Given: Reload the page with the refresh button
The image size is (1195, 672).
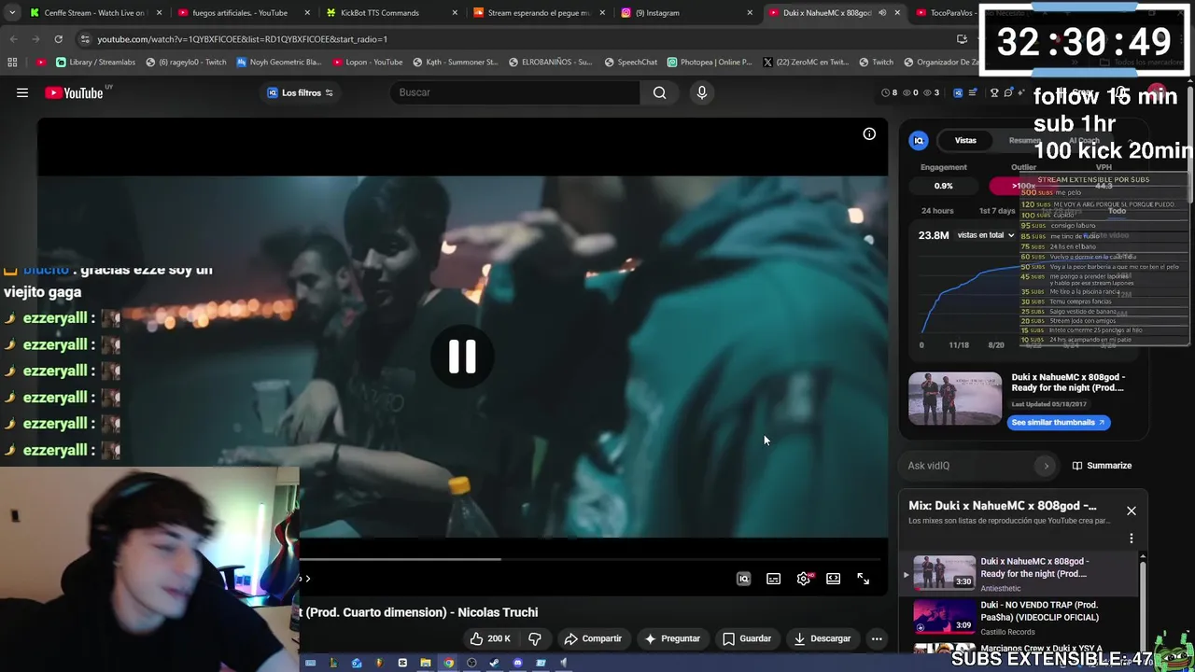Looking at the screenshot, I should coord(58,39).
